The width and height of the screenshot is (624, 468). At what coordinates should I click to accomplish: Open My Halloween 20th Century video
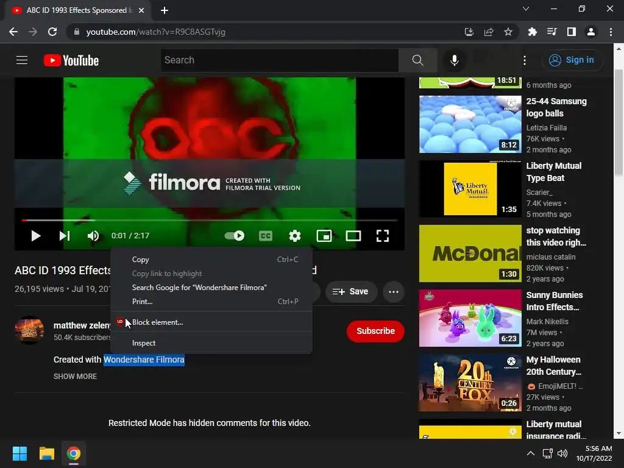[x=470, y=383]
